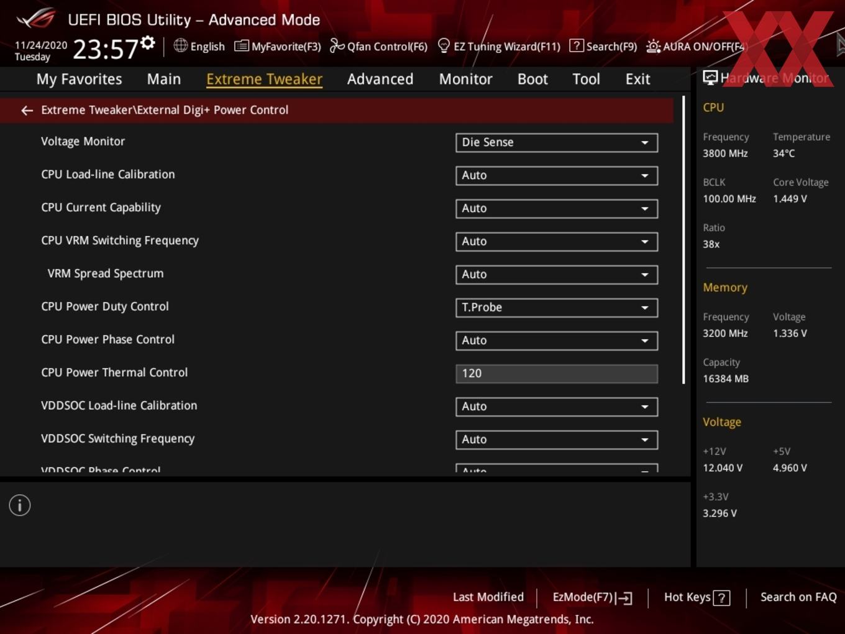The width and height of the screenshot is (845, 634).
Task: Open Hot Keys help
Action: pos(697,597)
